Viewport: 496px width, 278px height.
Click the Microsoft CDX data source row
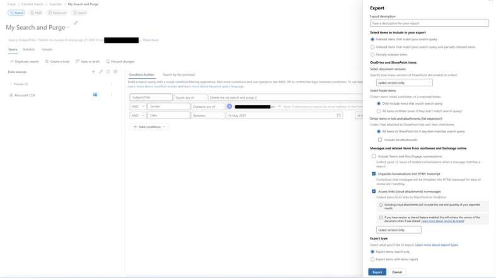(60, 95)
